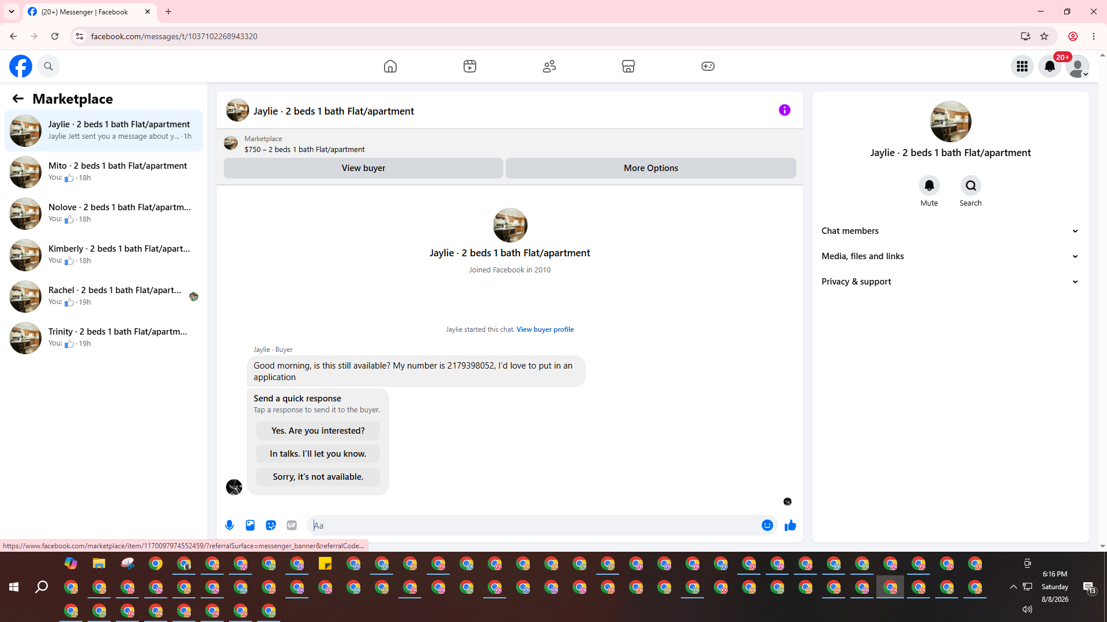Viewport: 1107px width, 622px height.
Task: Open the Facebook home logo
Action: (x=21, y=66)
